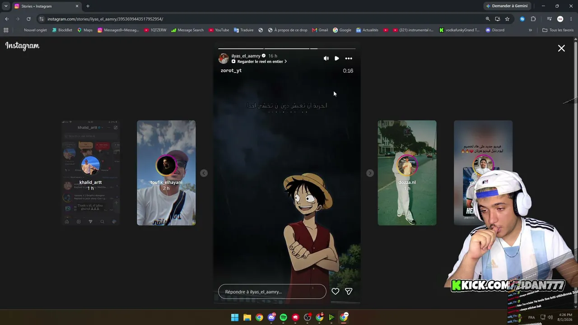The height and width of the screenshot is (325, 578).
Task: Open the Gmail bookmark
Action: (320, 30)
